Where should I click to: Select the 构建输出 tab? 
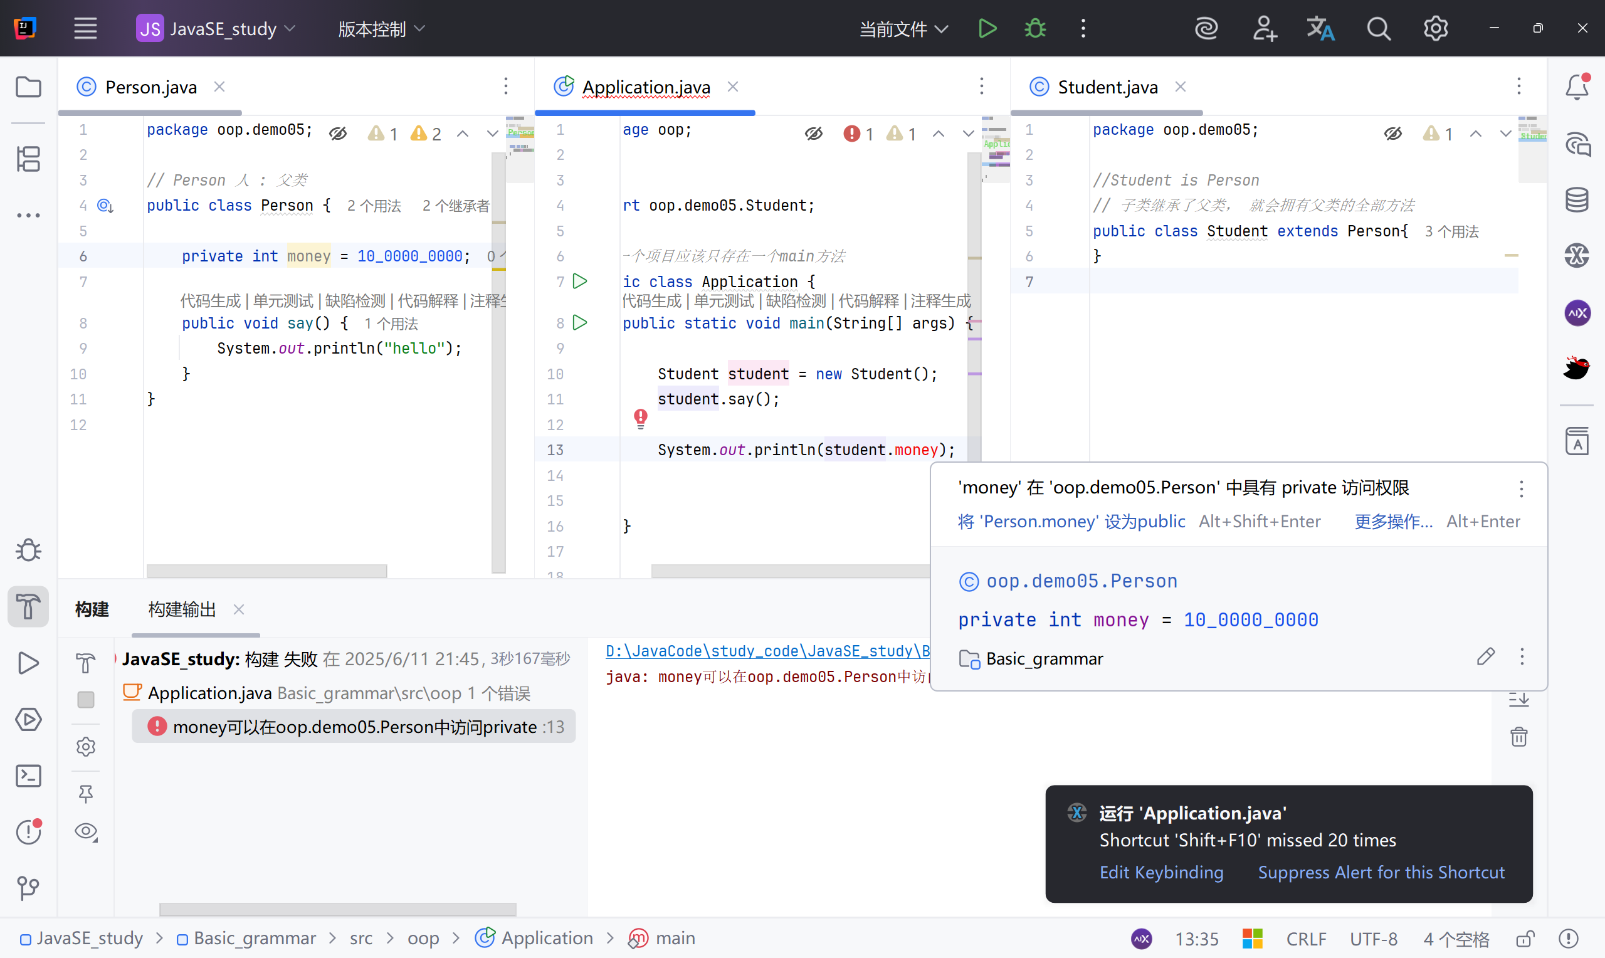[x=182, y=609]
